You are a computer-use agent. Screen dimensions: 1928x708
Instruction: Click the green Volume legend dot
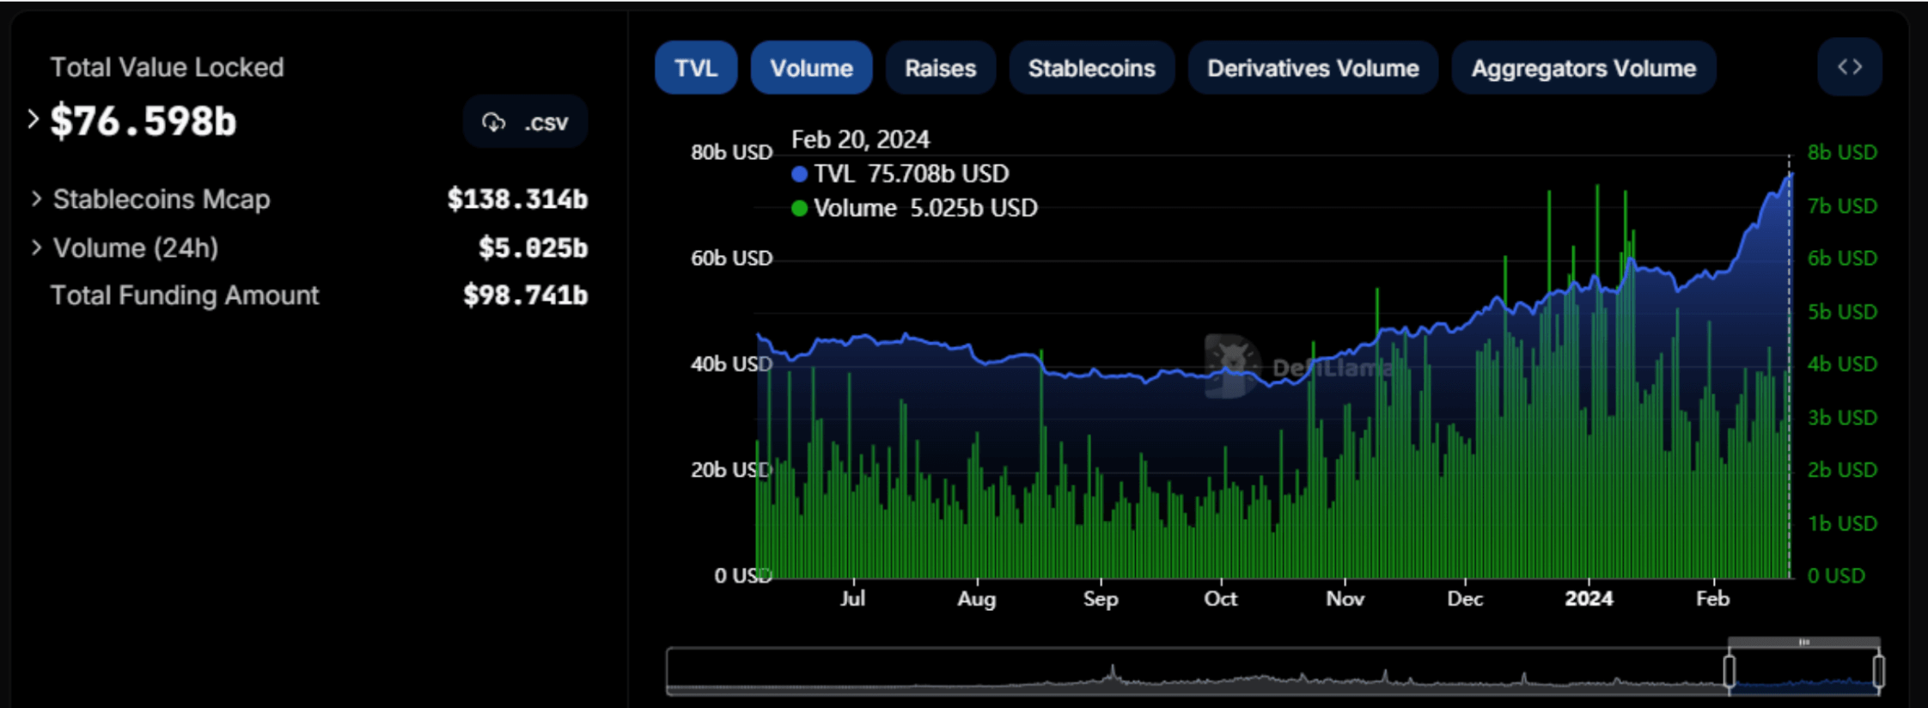tap(799, 209)
